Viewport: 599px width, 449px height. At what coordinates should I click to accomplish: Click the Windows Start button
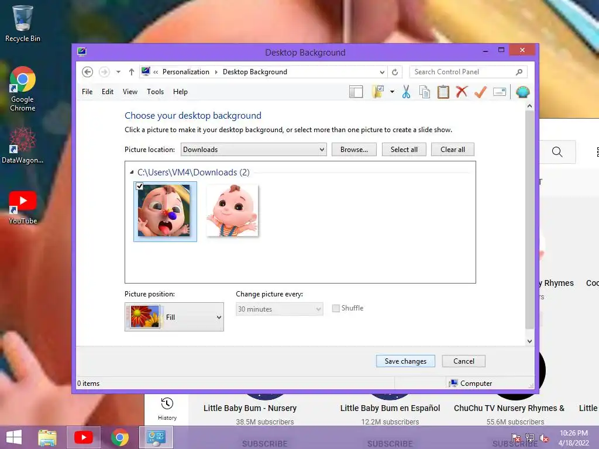coord(14,437)
